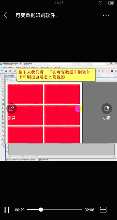Select the Triangle shape tool

click(3, 139)
